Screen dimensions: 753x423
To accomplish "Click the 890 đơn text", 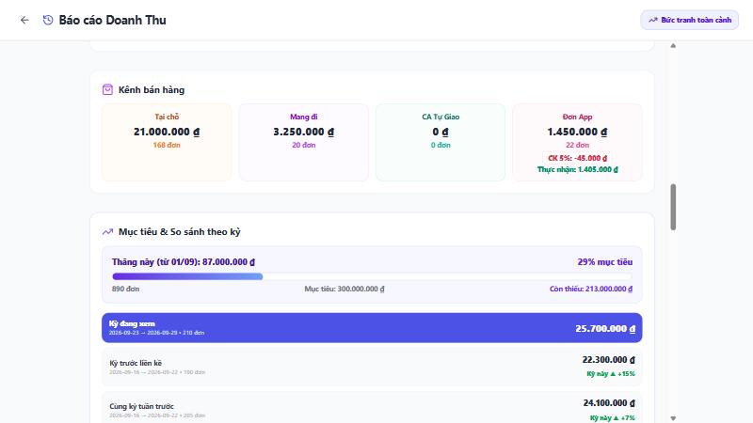I will pyautogui.click(x=125, y=289).
